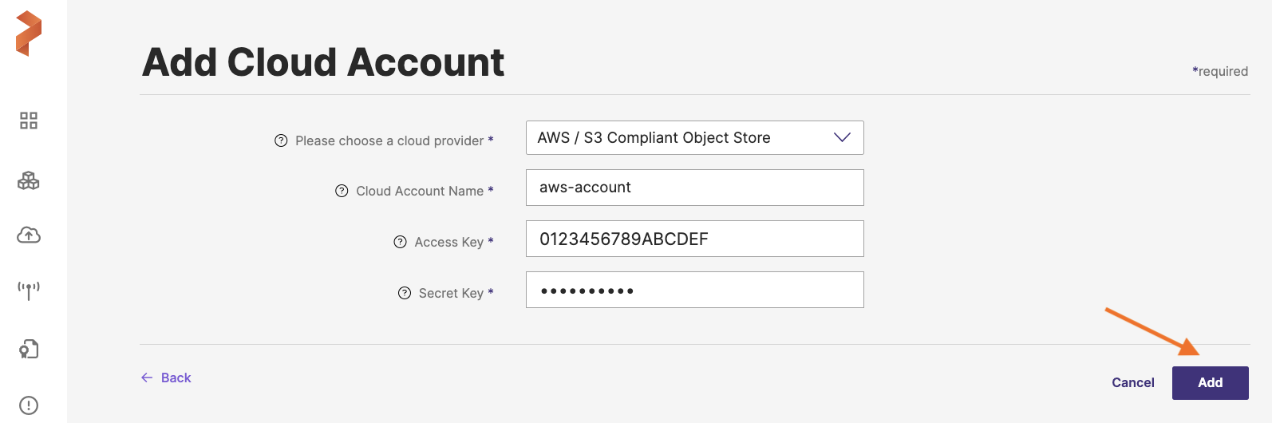
Task: Click the dropdown chevron arrow for provider
Action: pos(842,137)
